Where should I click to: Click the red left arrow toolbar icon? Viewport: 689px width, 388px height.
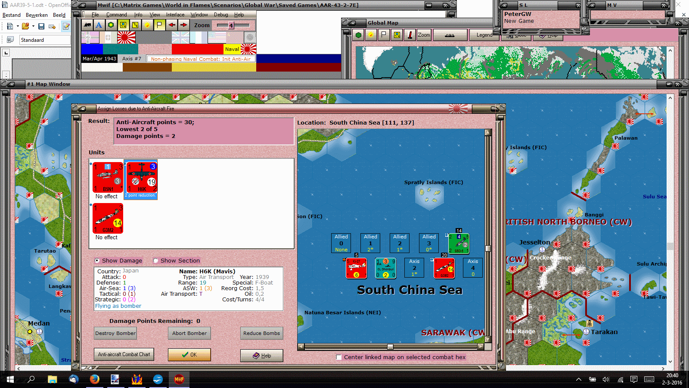point(171,25)
